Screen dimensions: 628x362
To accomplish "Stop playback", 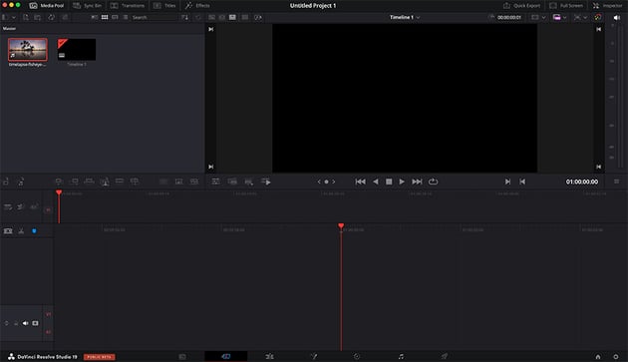I will tap(389, 181).
